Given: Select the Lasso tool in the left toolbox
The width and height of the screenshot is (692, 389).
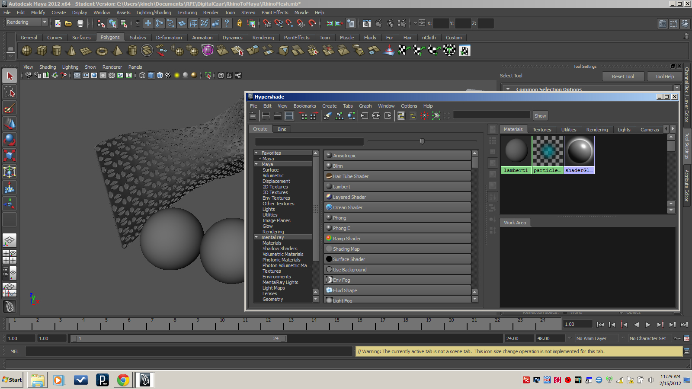Looking at the screenshot, I should (10, 92).
